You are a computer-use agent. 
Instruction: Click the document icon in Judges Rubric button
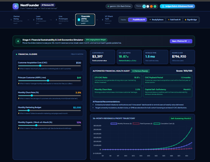(x=163, y=6)
